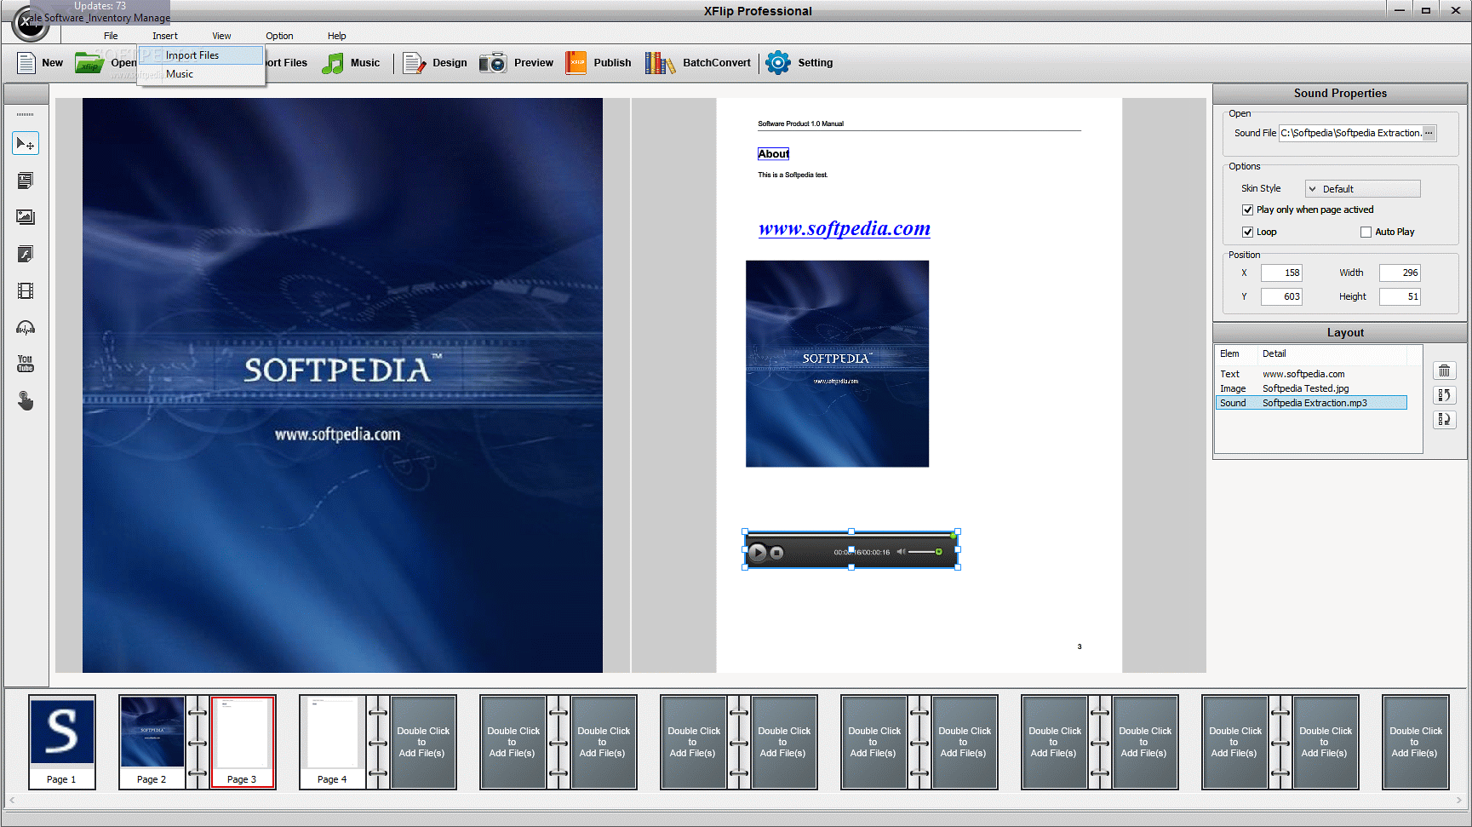Open the View menu
1472x827 pixels.
pyautogui.click(x=221, y=36)
